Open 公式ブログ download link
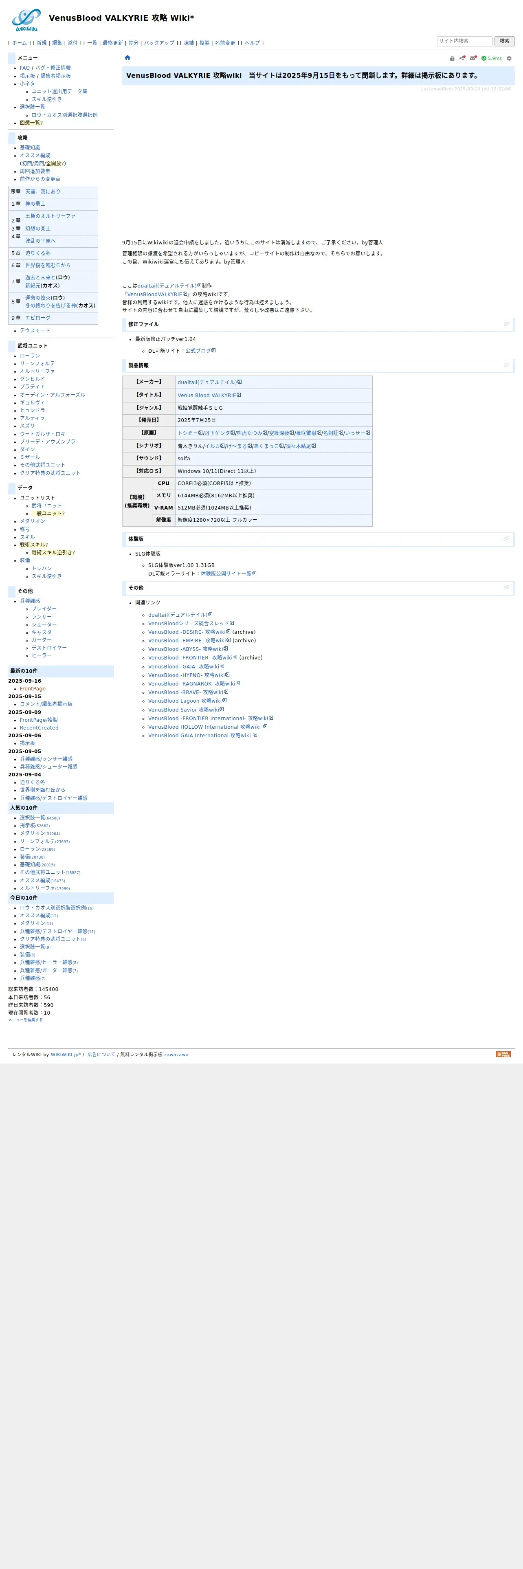This screenshot has height=1569, width=523. (x=200, y=351)
